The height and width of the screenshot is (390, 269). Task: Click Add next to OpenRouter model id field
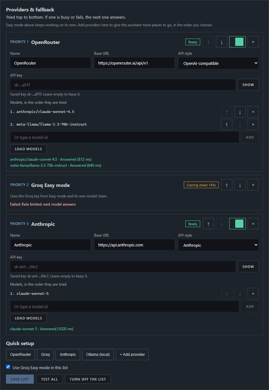(250, 137)
